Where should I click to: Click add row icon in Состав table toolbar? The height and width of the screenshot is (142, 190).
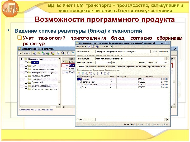[79, 73]
